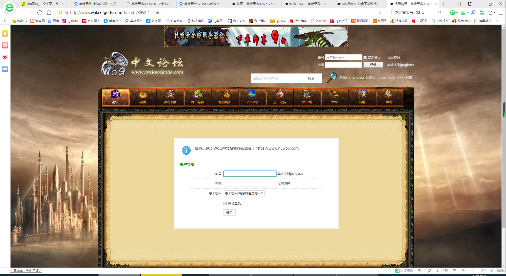Screen dimensions: 506x276
Task: Click the back navigation arrow
Action: pyautogui.click(x=21, y=12)
